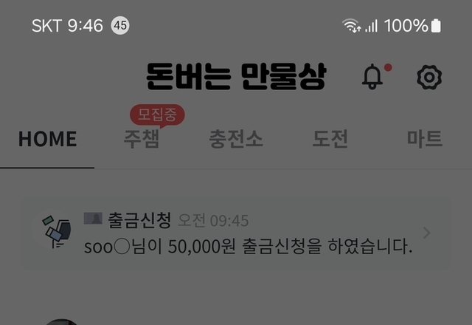Tap the cellular signal bars icon
This screenshot has height=325, width=472.
pyautogui.click(x=371, y=26)
